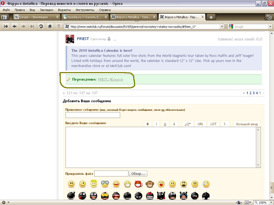This screenshot has height=205, width=274.
Task: Open the closed tabs trash icon
Action: tap(269, 17)
